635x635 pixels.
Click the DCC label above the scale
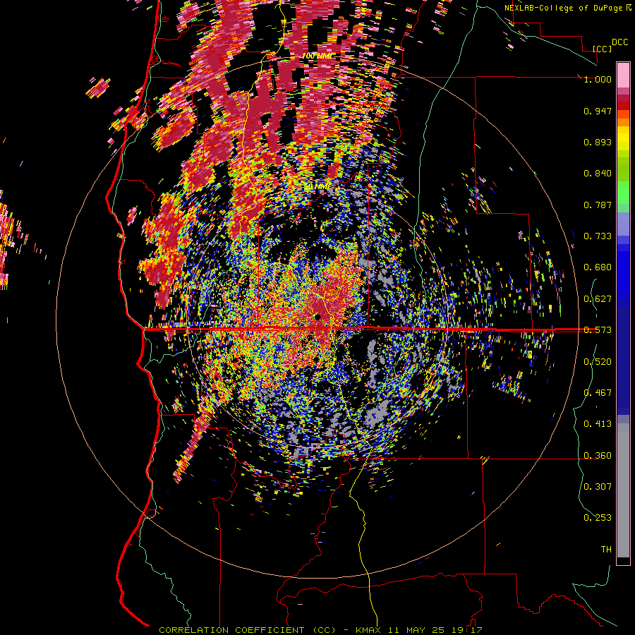(619, 42)
